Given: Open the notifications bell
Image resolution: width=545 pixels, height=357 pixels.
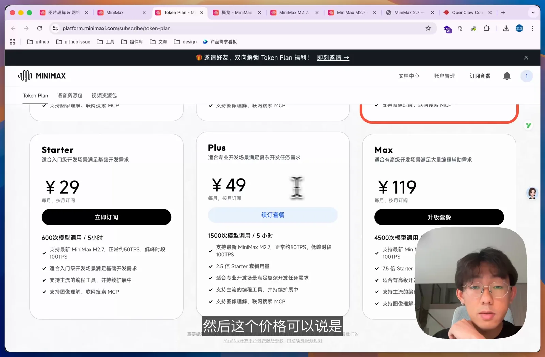Looking at the screenshot, I should click(x=507, y=76).
